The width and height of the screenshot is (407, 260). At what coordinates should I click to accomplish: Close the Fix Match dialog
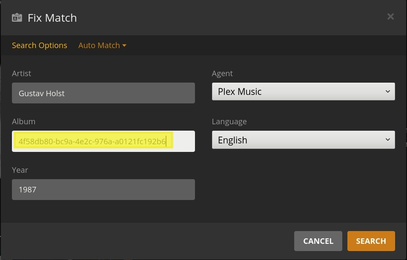(x=390, y=17)
